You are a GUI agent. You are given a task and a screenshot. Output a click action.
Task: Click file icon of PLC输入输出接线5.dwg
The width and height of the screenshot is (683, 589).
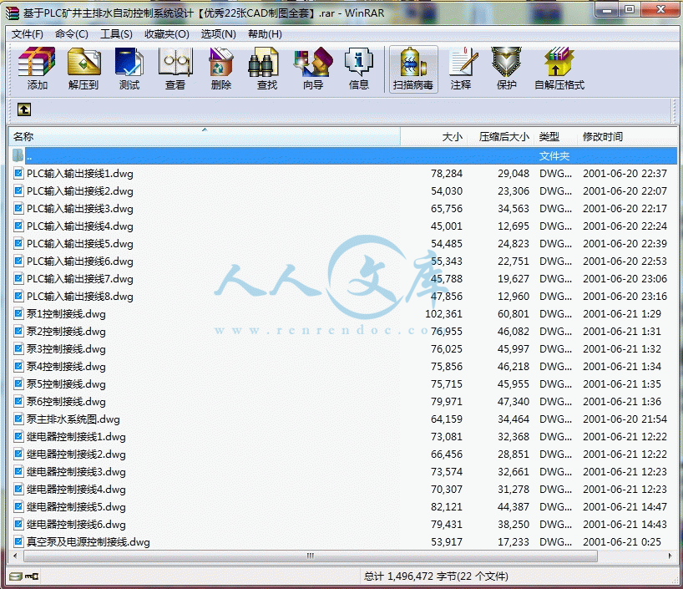18,244
